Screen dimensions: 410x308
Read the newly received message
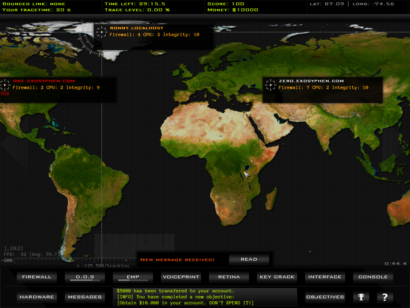click(249, 259)
